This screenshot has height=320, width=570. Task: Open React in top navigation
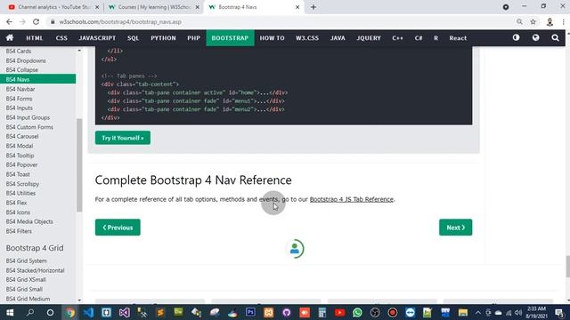458,37
